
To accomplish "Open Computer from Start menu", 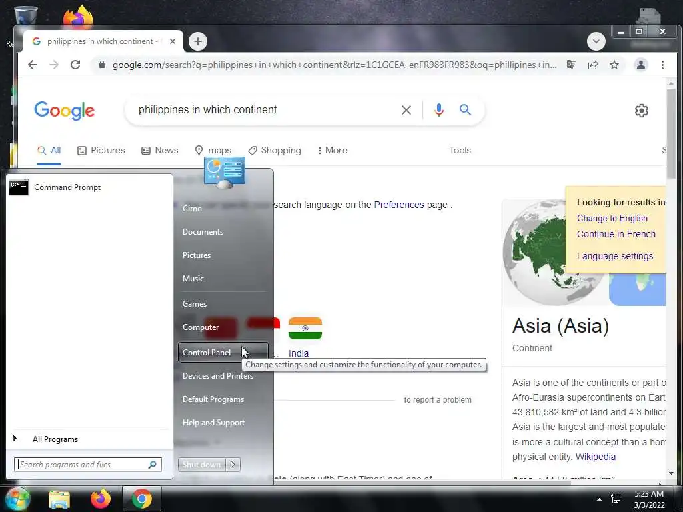I will click(223, 327).
